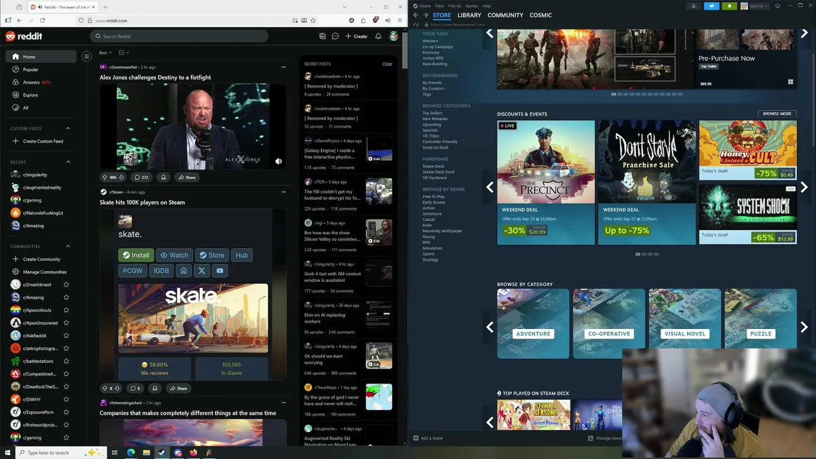
Task: Go back in Steam client
Action: pyautogui.click(x=416, y=15)
